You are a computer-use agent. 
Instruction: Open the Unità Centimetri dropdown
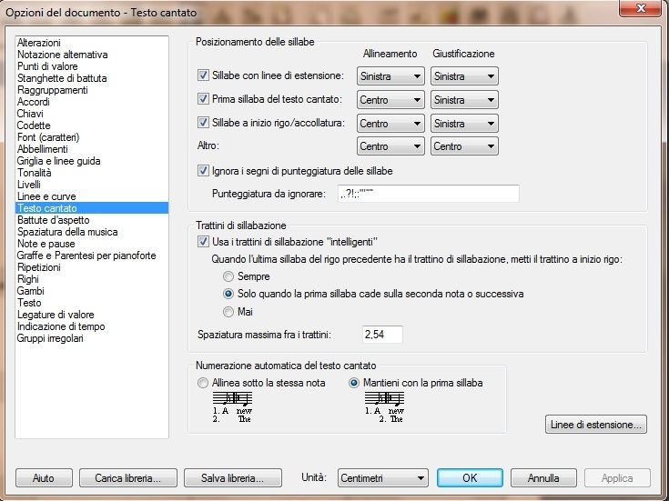[381, 478]
